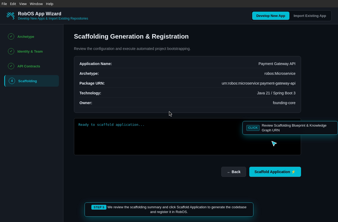Click the 'Java 21 / Spring Boot 3' value
The width and height of the screenshot is (338, 222).
point(276,93)
